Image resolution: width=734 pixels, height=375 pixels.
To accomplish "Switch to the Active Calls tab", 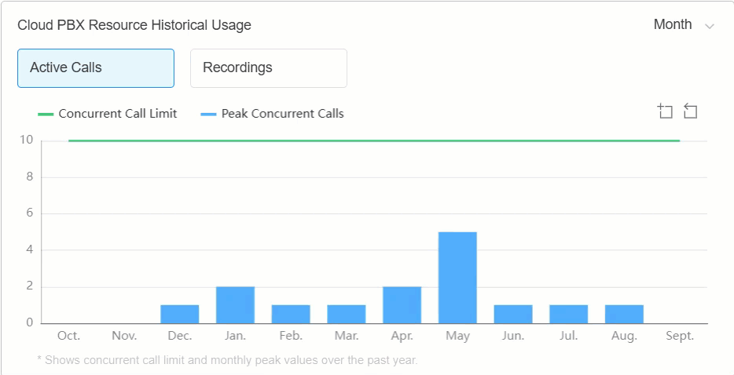I will 96,68.
